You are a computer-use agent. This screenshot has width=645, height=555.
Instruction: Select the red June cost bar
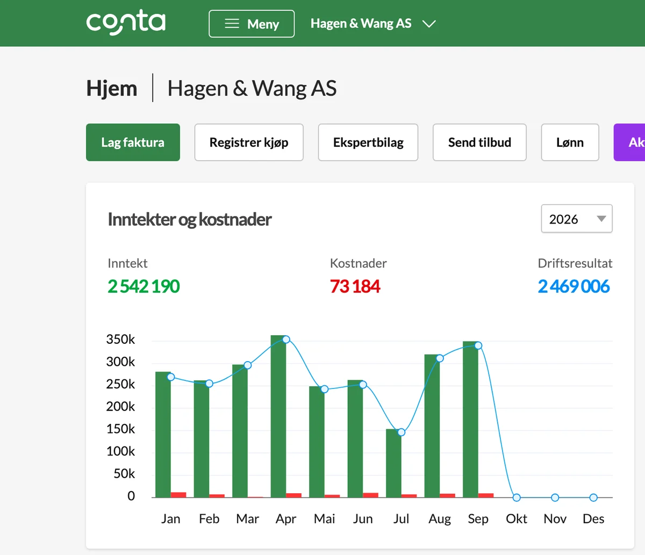point(370,495)
